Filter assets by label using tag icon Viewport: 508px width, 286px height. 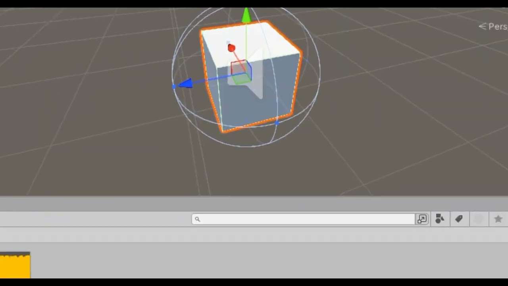coord(459,219)
